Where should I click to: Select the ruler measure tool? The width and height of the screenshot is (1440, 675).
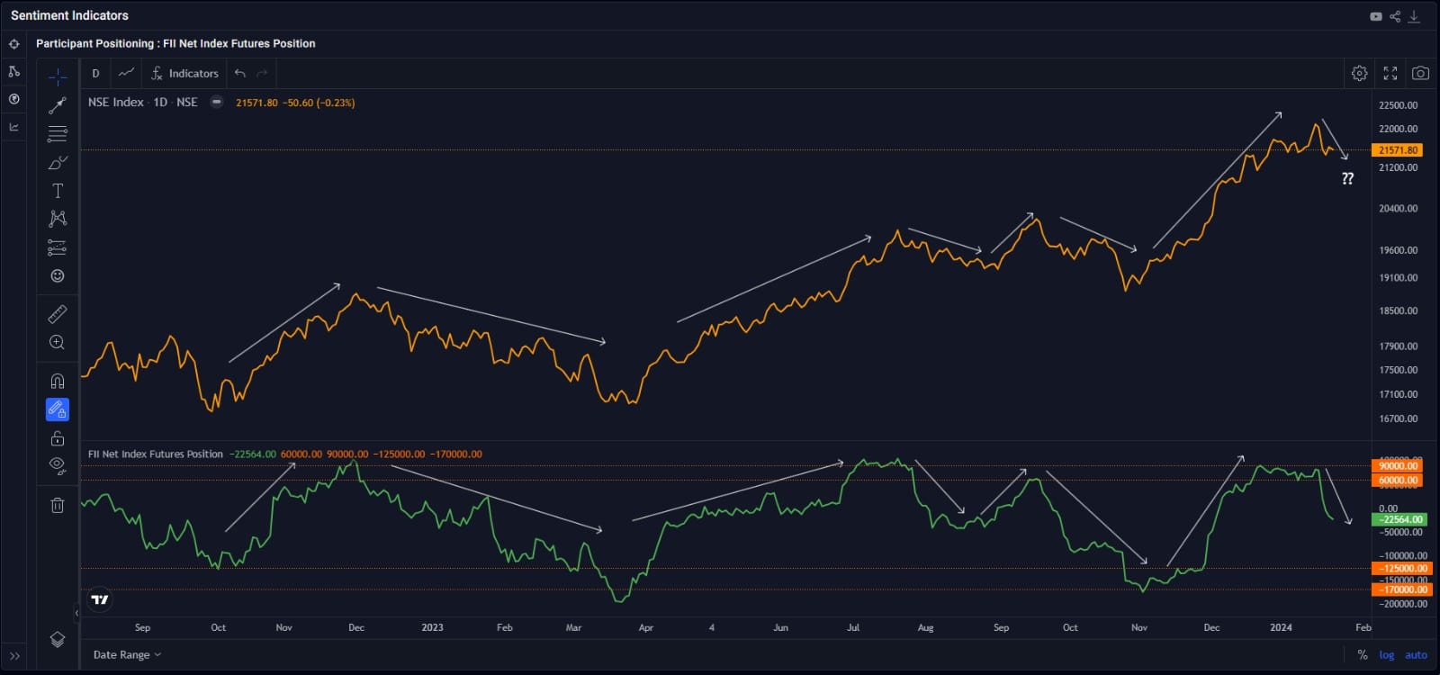(x=58, y=314)
